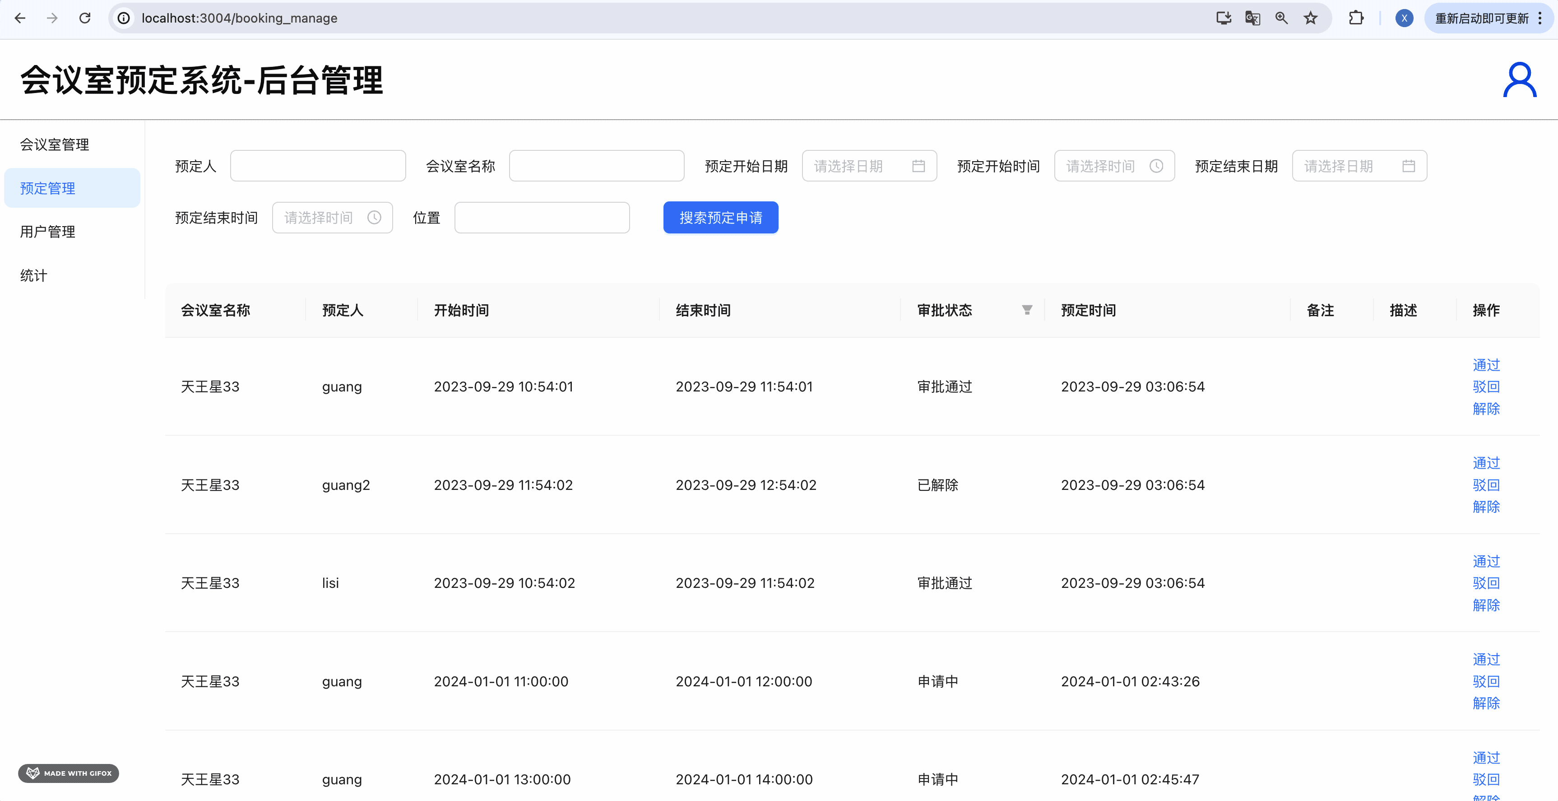The height and width of the screenshot is (801, 1558).
Task: Click the browser zoom magnifier icon
Action: click(x=1281, y=18)
